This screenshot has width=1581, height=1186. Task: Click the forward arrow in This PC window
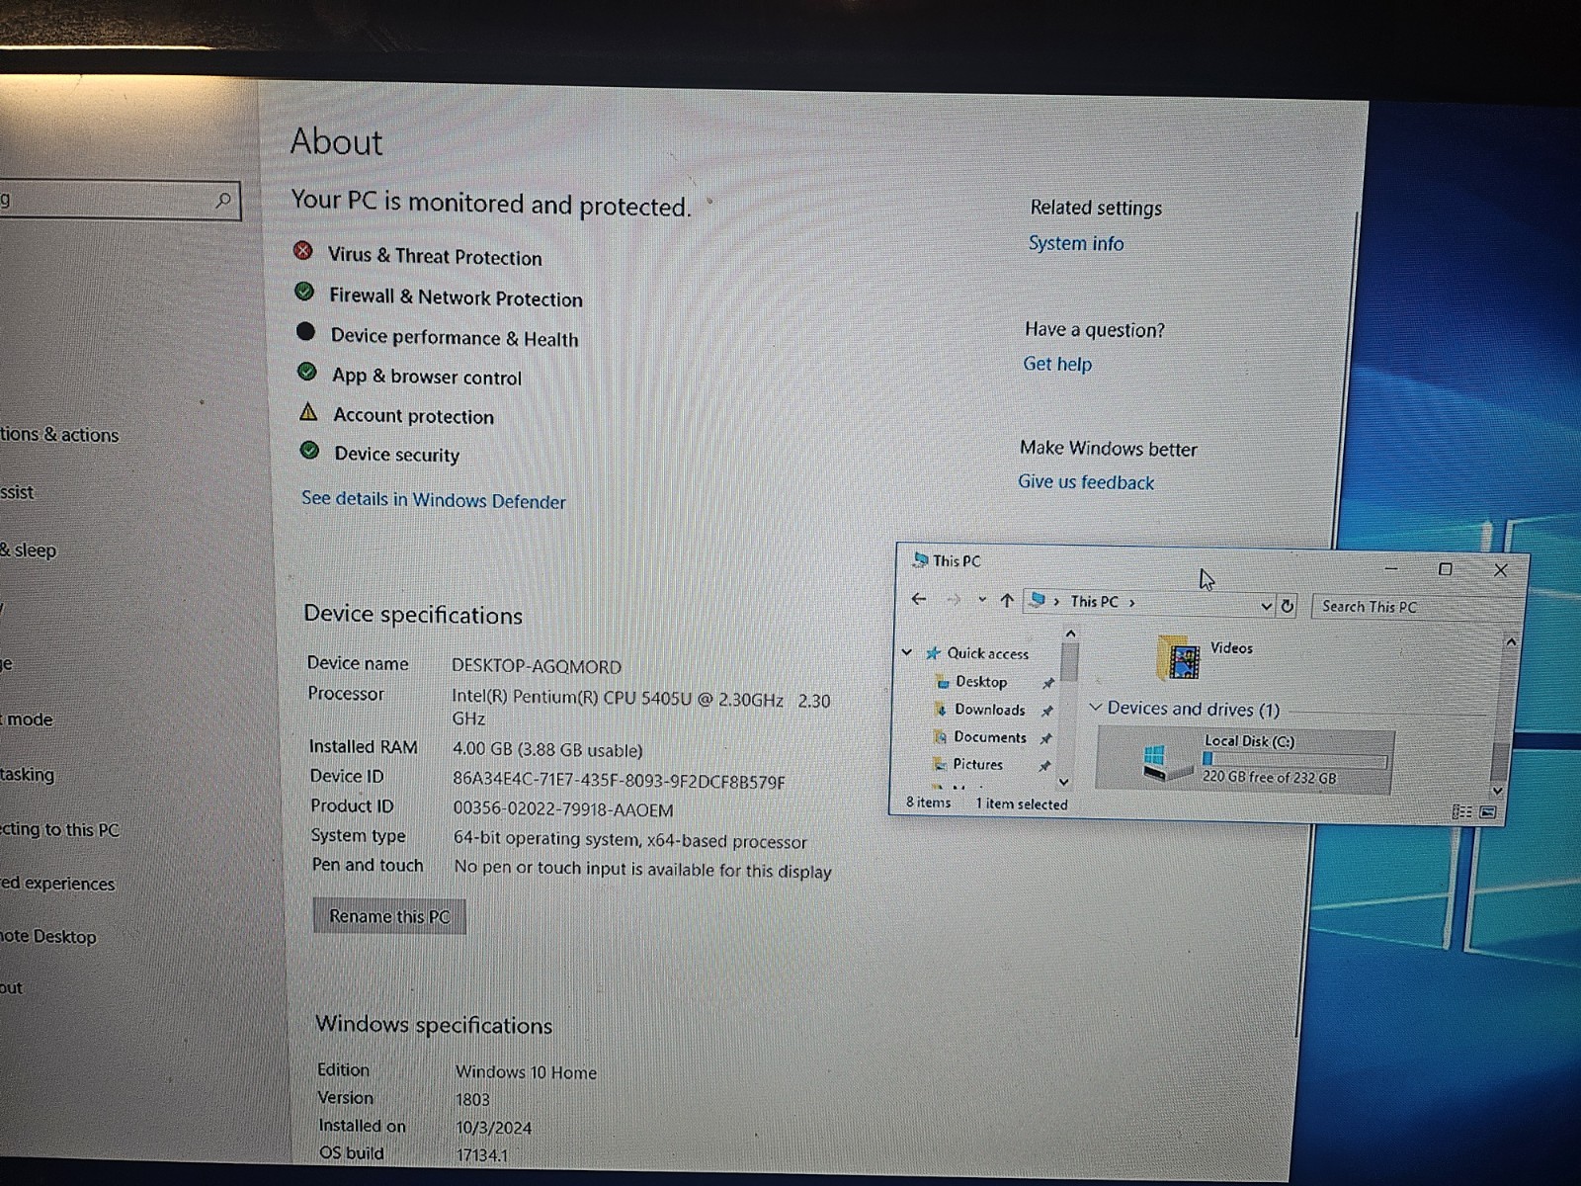pos(954,600)
